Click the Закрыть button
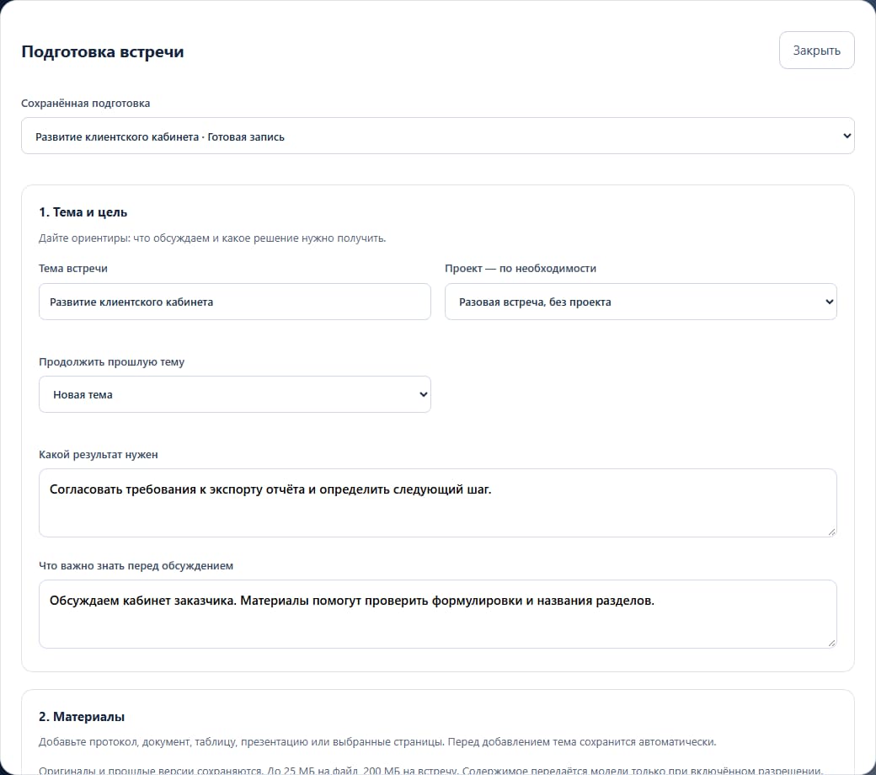The width and height of the screenshot is (876, 775). (x=816, y=51)
